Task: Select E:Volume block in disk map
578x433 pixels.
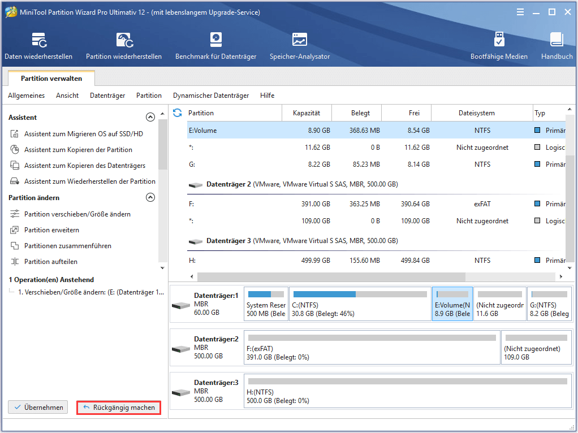Action: pyautogui.click(x=452, y=304)
